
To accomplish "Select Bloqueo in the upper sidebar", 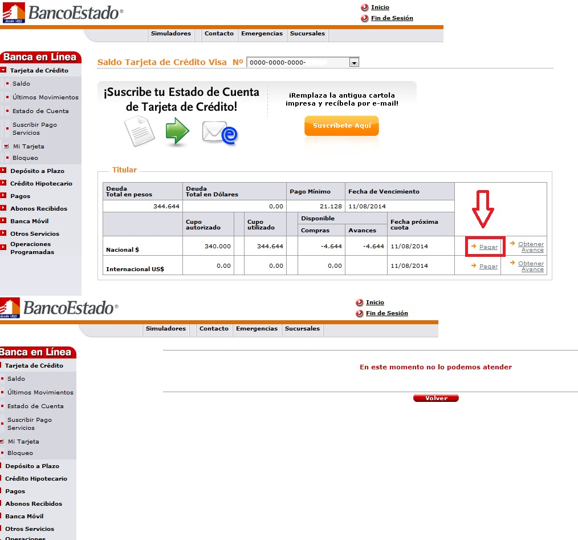I will [x=25, y=158].
